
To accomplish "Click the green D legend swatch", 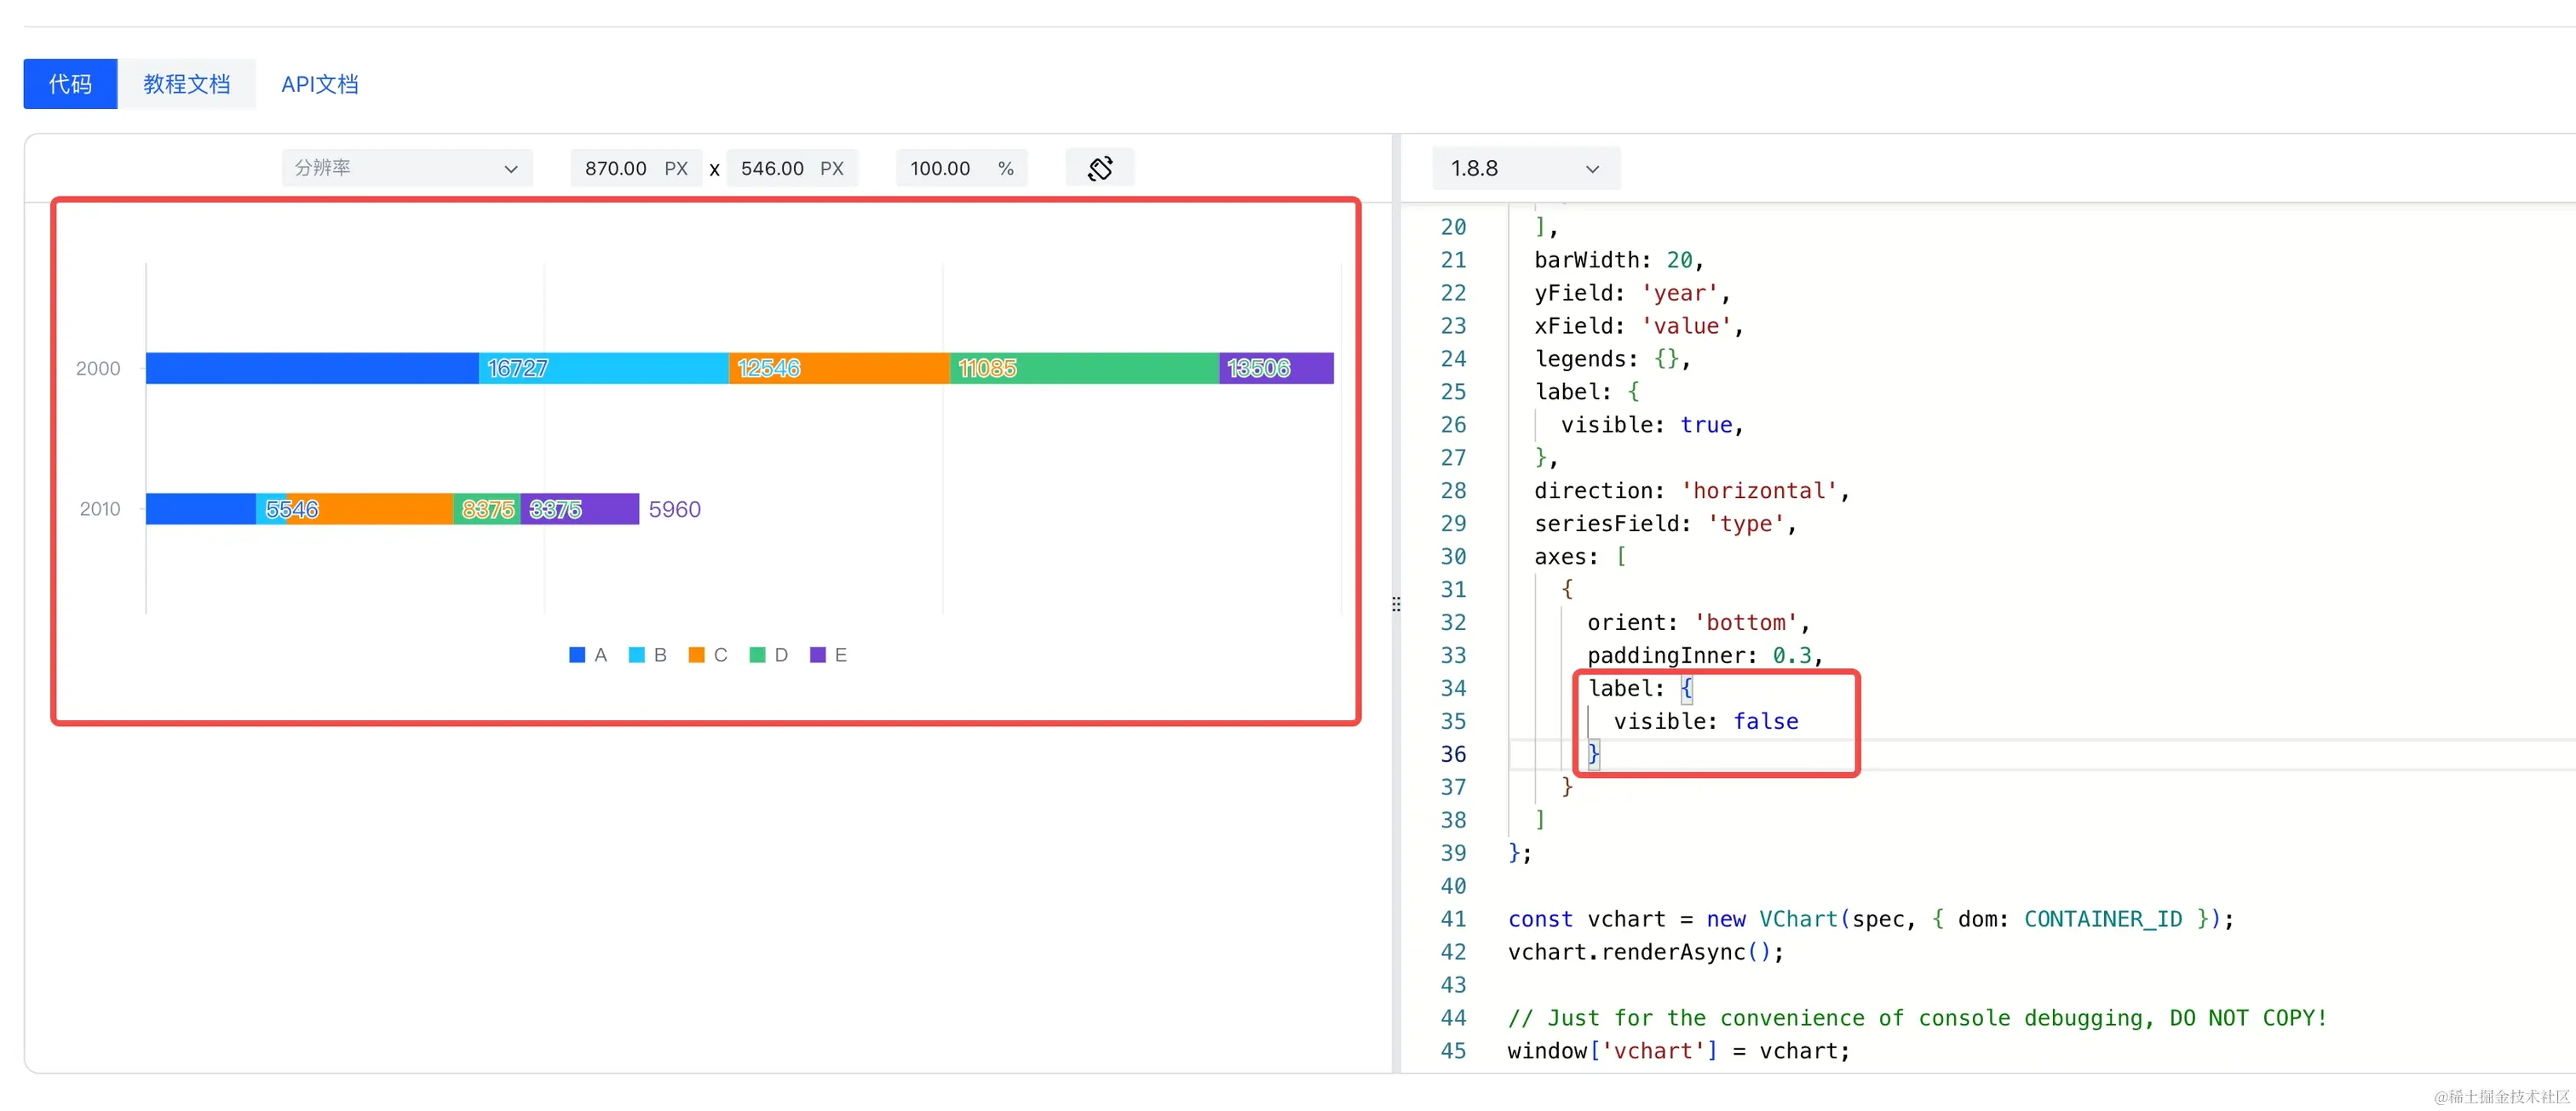I will [x=757, y=656].
